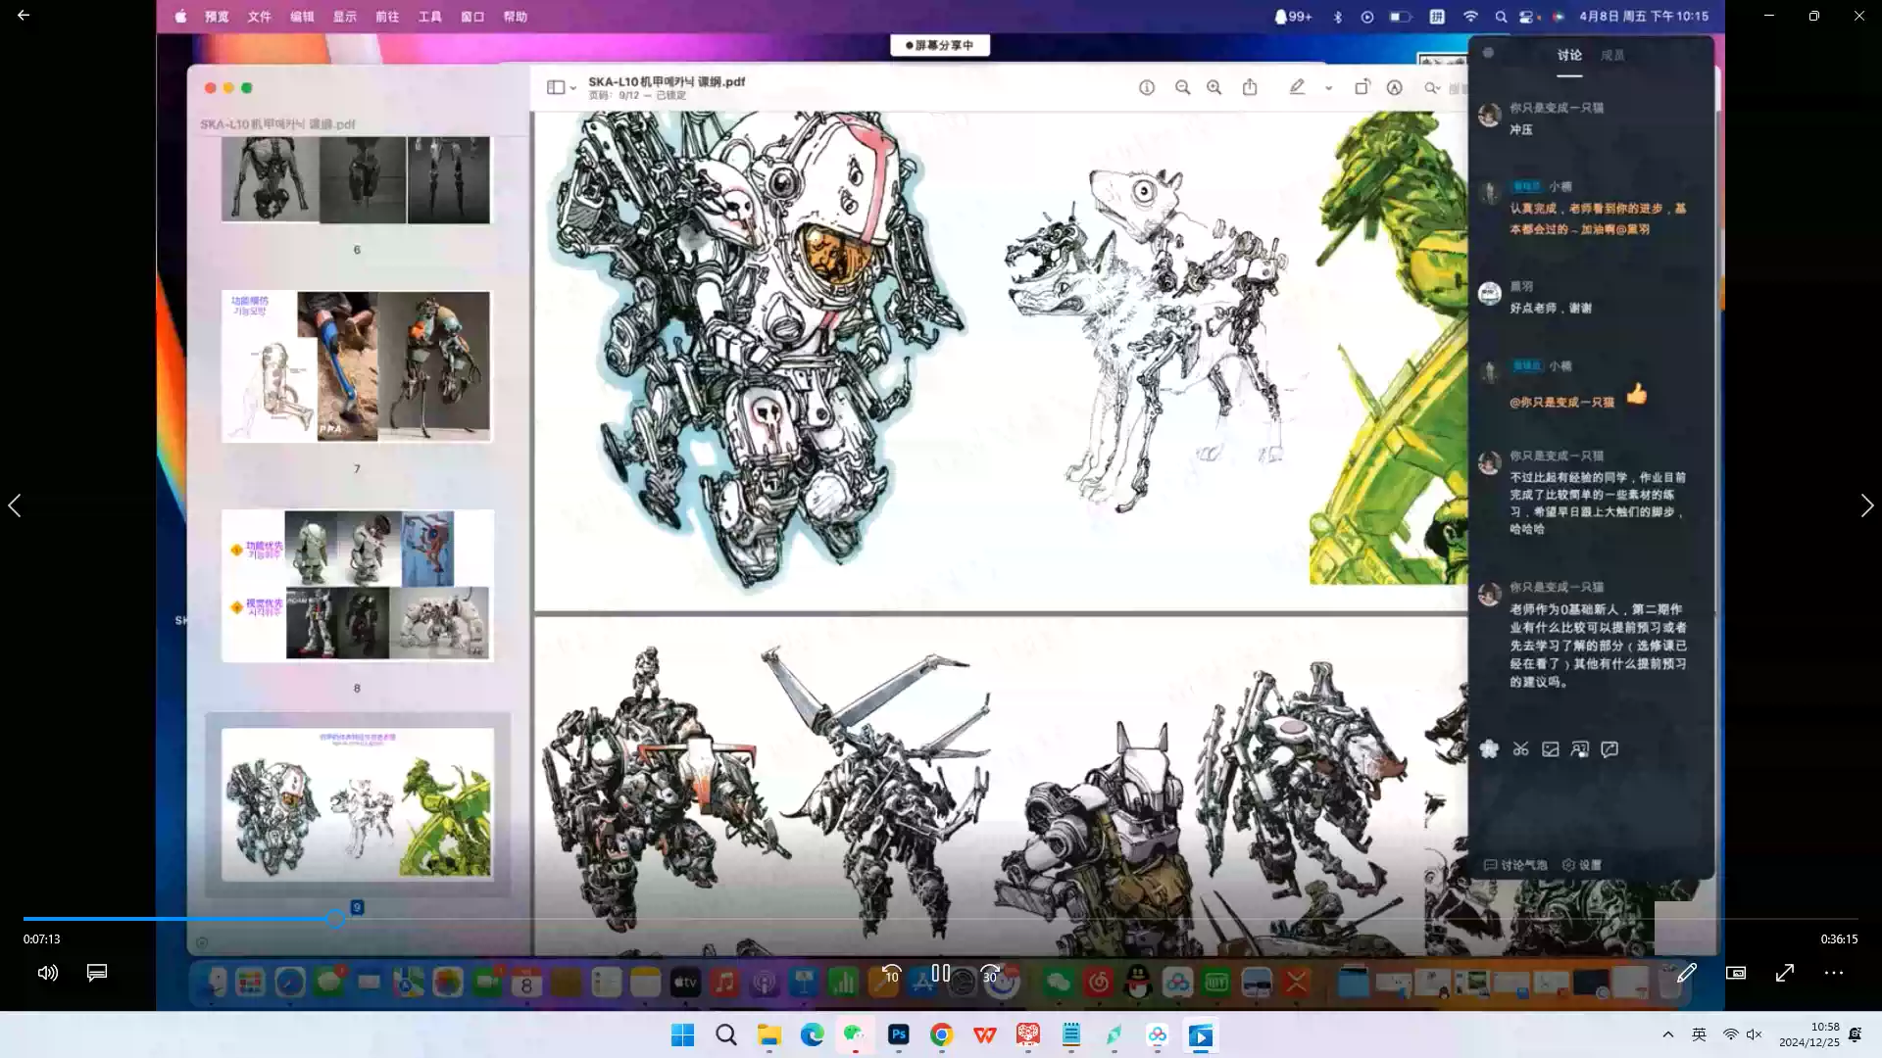
Task: Open the Windows Start menu
Action: pyautogui.click(x=682, y=1035)
